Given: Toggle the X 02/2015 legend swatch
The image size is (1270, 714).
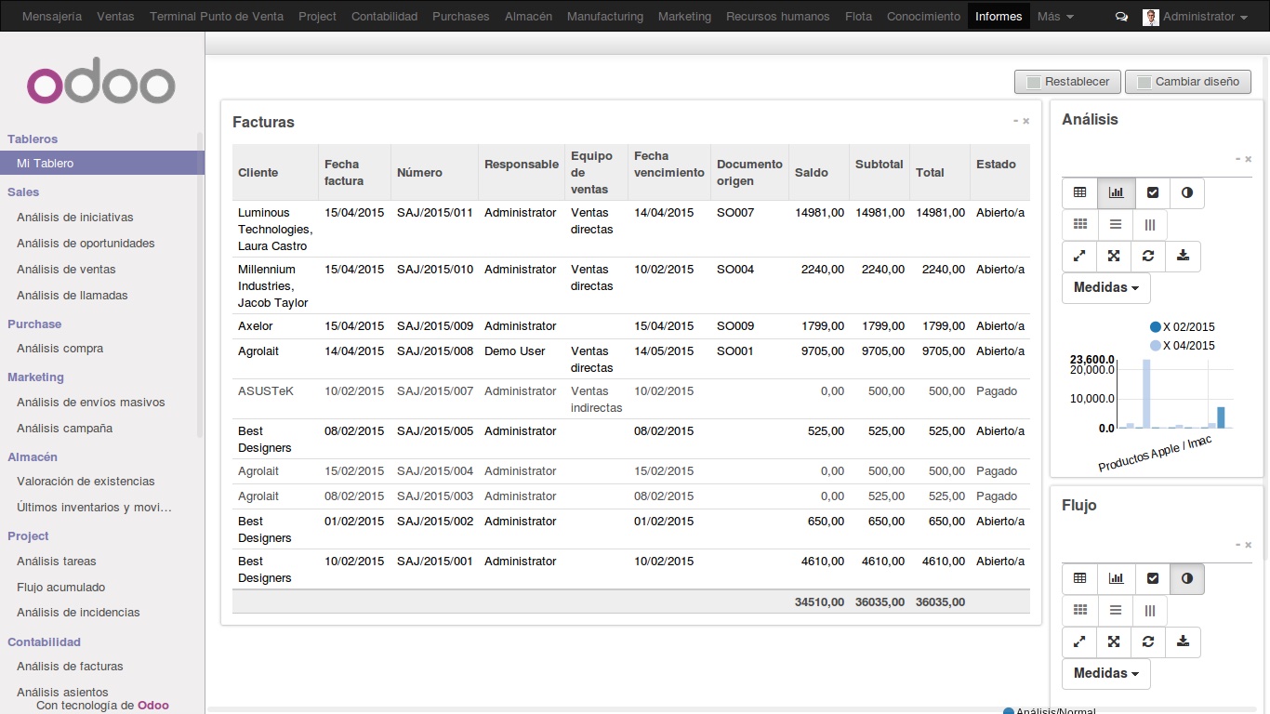Looking at the screenshot, I should tap(1156, 327).
